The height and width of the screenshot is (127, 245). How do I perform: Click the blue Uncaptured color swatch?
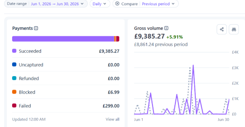point(14,64)
